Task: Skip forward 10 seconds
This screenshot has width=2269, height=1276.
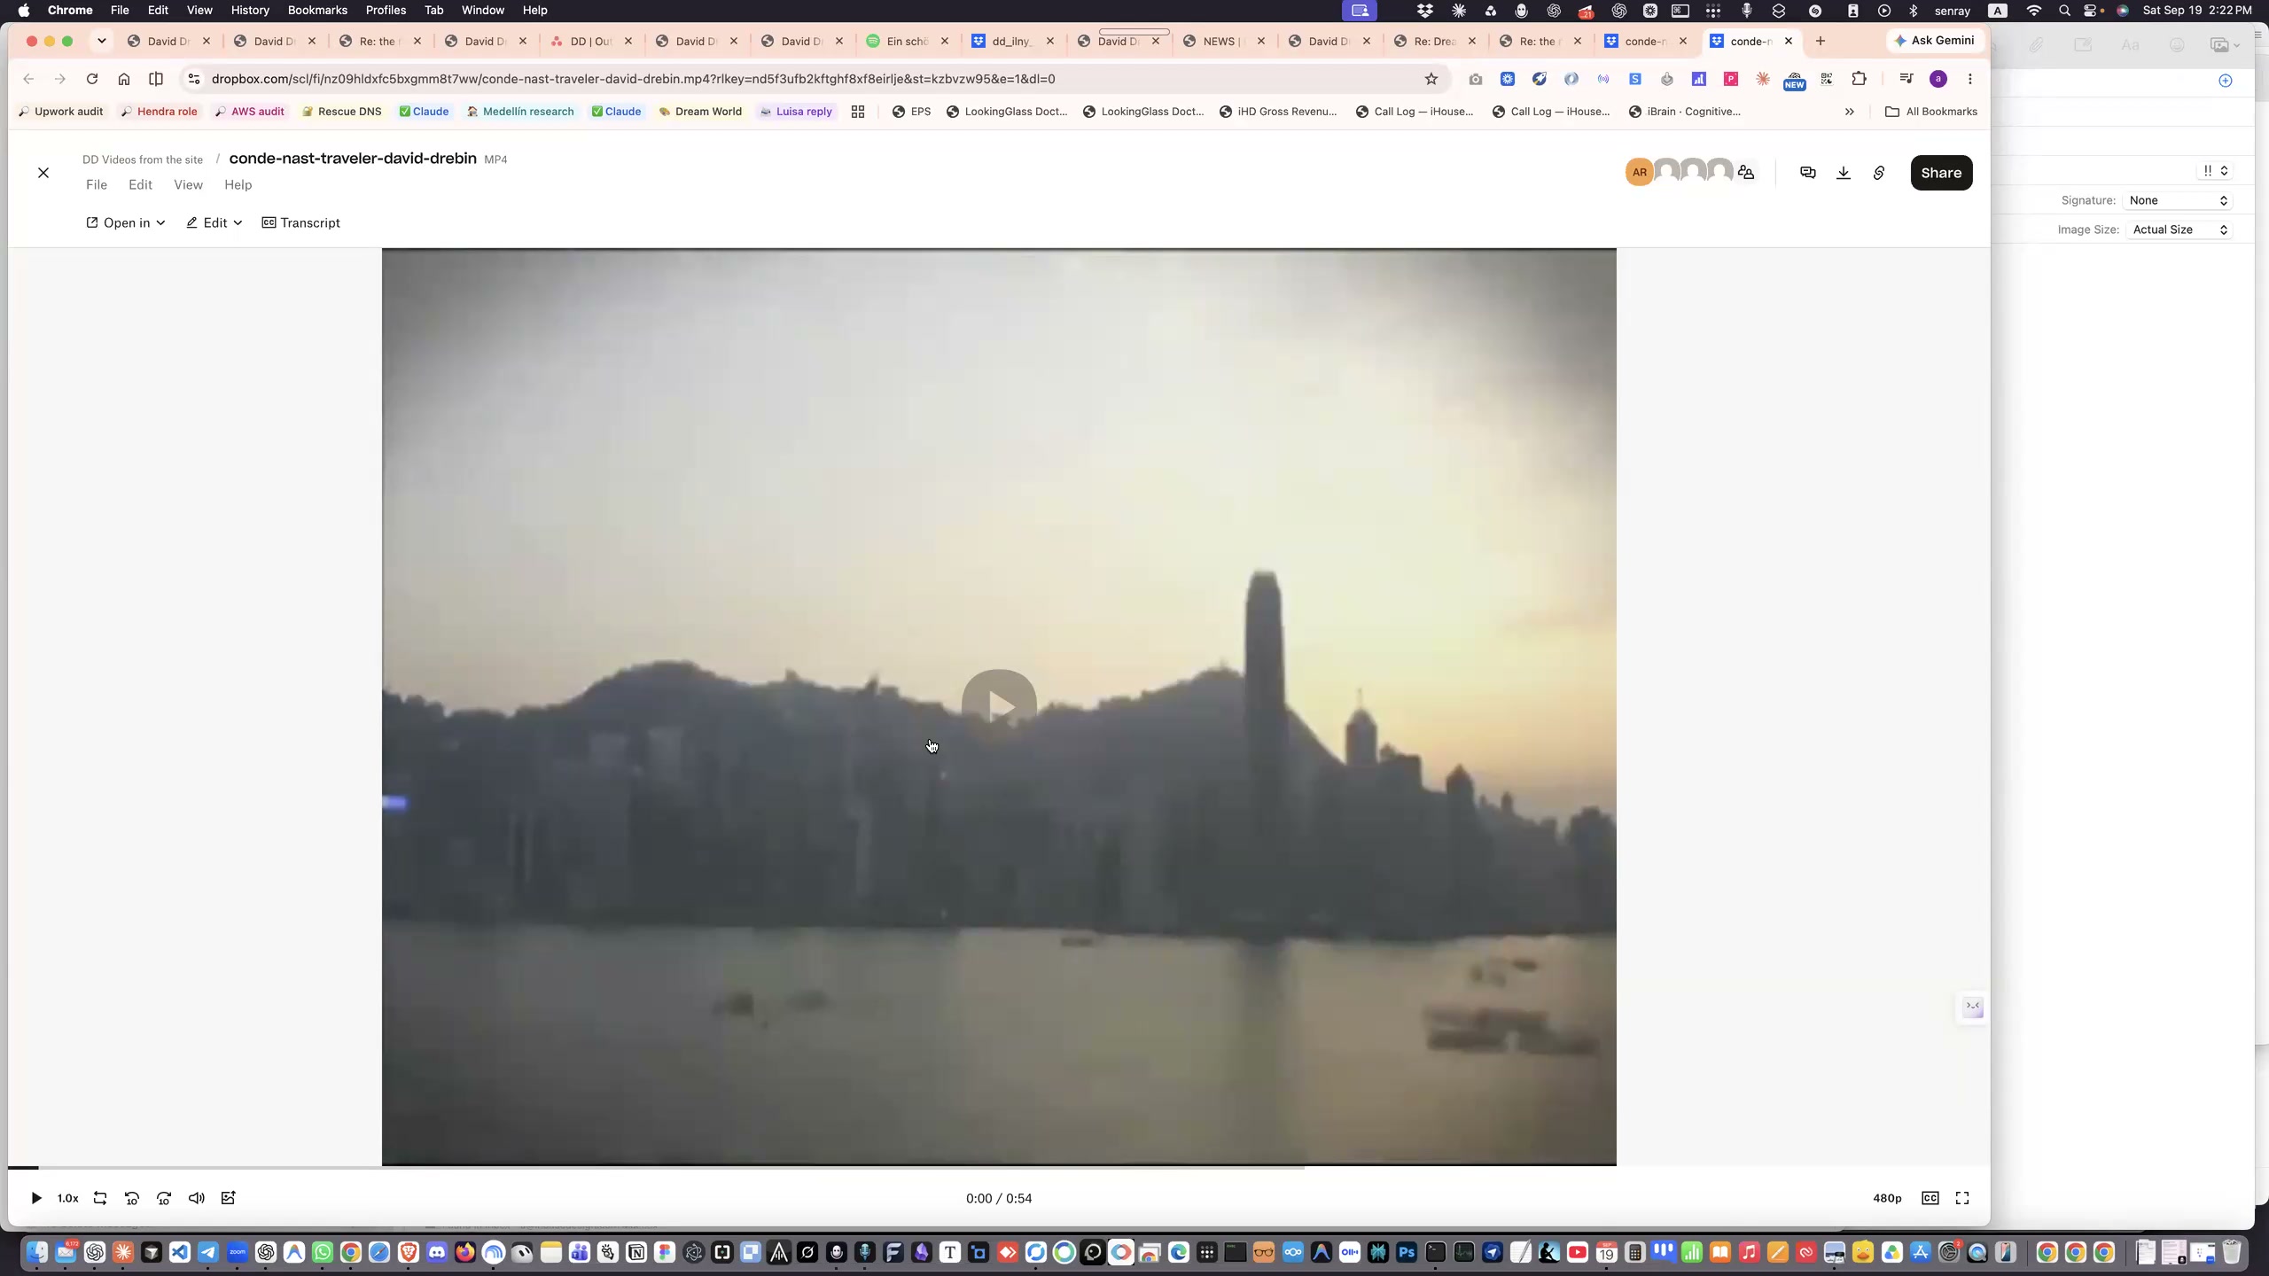Action: point(164,1198)
